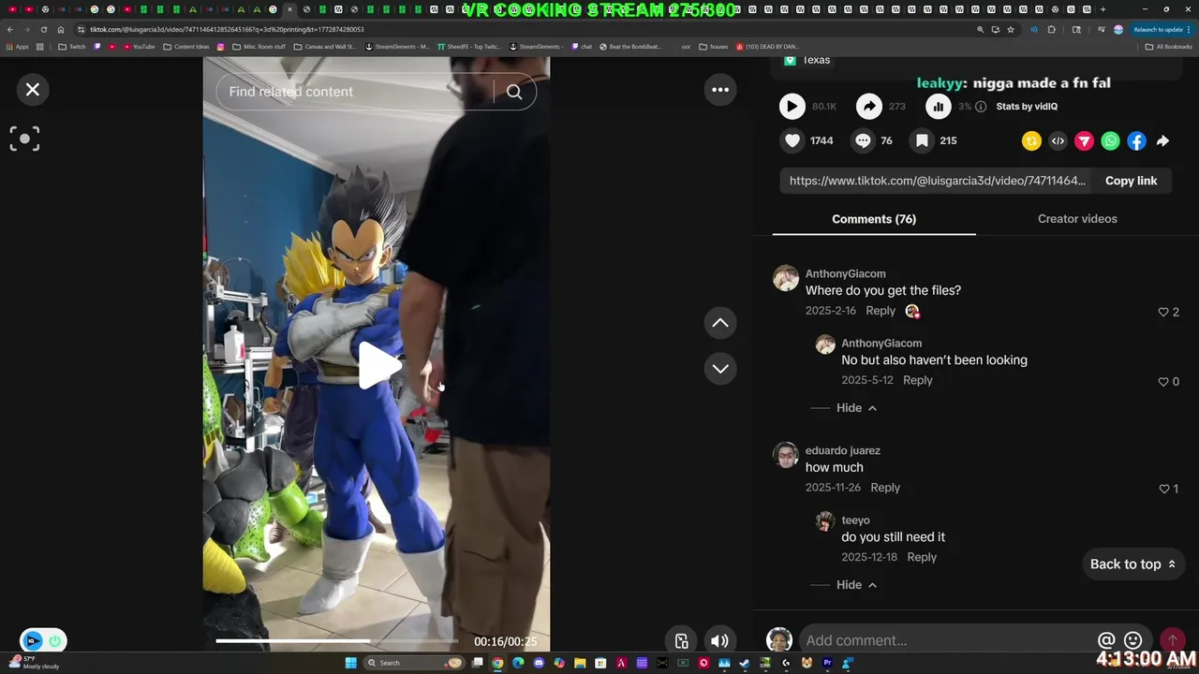The image size is (1199, 674).
Task: Click the Find related content search field
Action: coord(356,92)
